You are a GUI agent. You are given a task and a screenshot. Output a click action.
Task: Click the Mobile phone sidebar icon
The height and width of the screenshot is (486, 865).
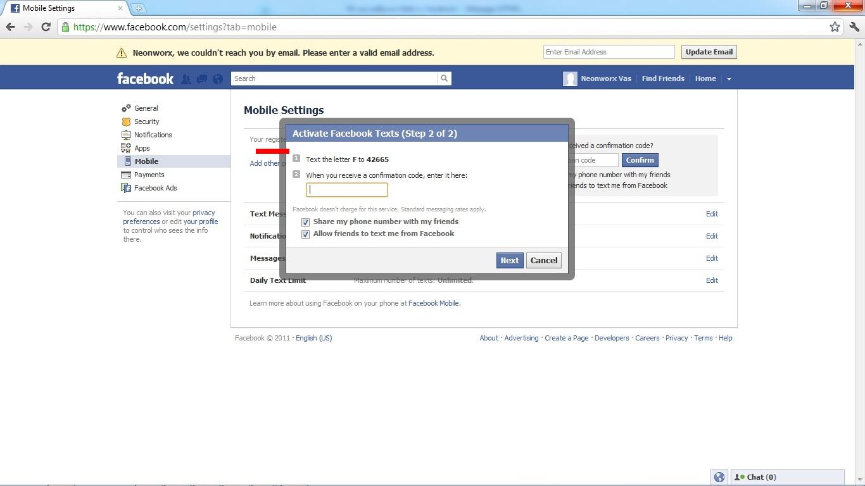[x=127, y=161]
